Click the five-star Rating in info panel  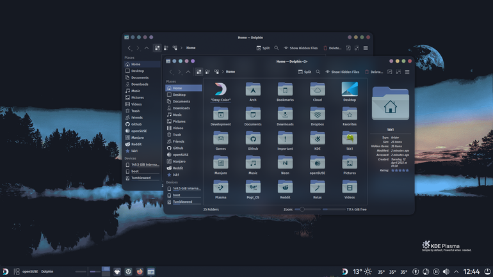(400, 170)
